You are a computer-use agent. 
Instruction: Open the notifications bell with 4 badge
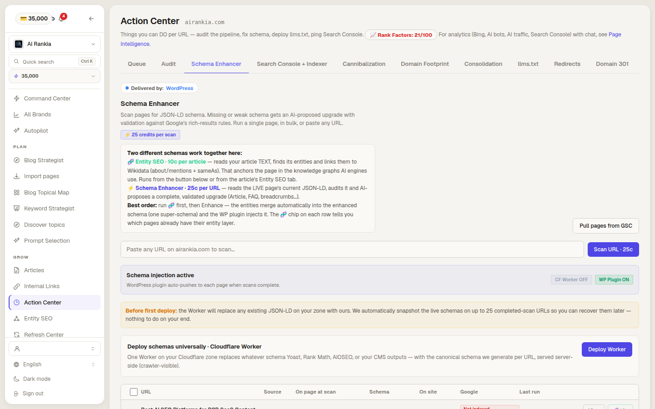(61, 19)
